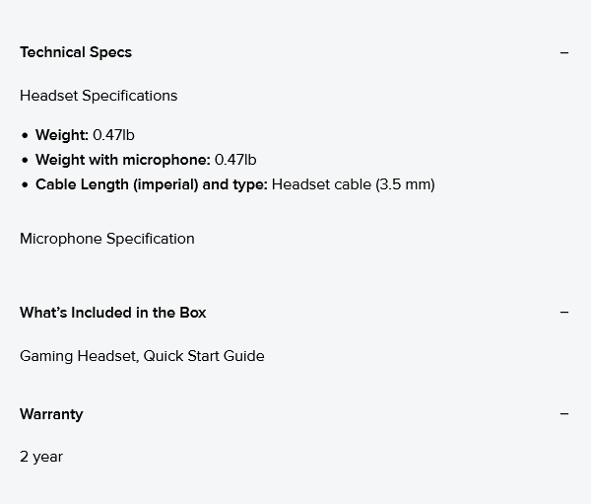591x504 pixels.
Task: Click the Technical Specs heading
Action: [76, 52]
